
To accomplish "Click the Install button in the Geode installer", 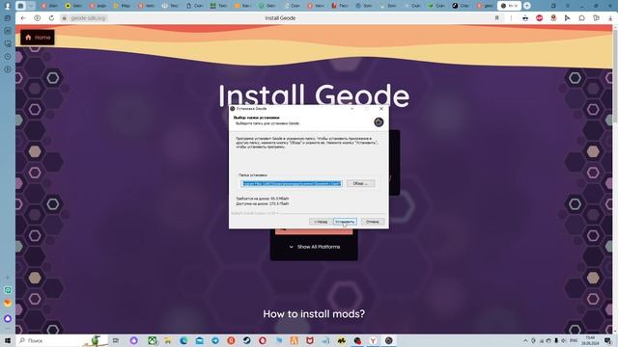I will (345, 222).
